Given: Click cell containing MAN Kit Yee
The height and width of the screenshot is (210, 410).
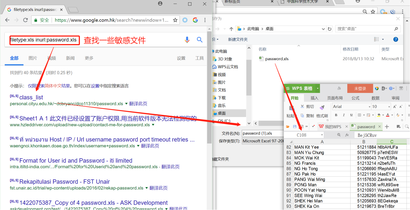Looking at the screenshot, I should pos(322,147).
